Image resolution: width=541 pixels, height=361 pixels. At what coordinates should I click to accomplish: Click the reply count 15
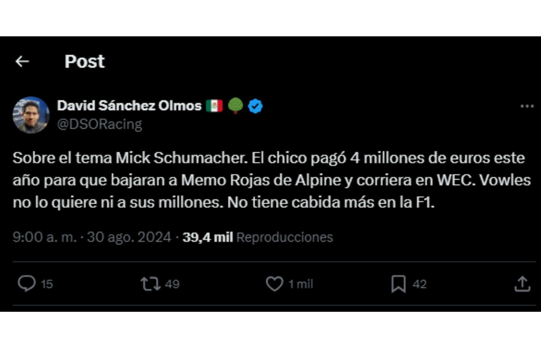coord(47,284)
